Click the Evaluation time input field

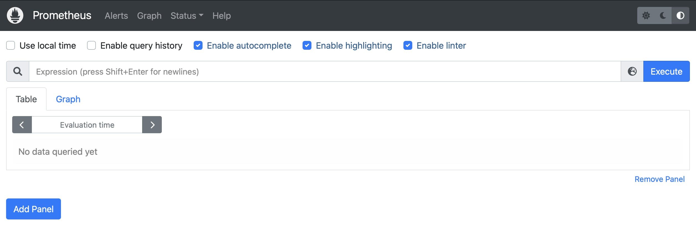(87, 125)
